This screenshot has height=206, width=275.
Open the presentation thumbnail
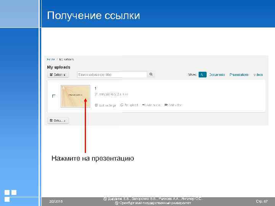tap(75, 96)
